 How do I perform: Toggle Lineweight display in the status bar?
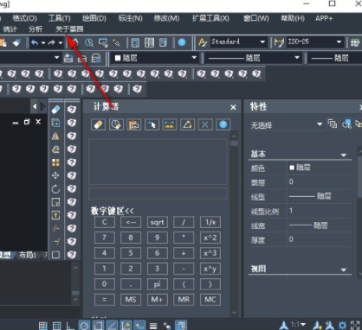[153, 326]
